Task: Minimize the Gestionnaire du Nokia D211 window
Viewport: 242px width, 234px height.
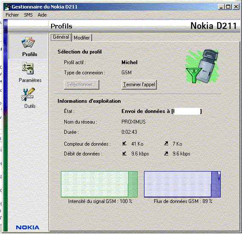Action: (x=221, y=7)
